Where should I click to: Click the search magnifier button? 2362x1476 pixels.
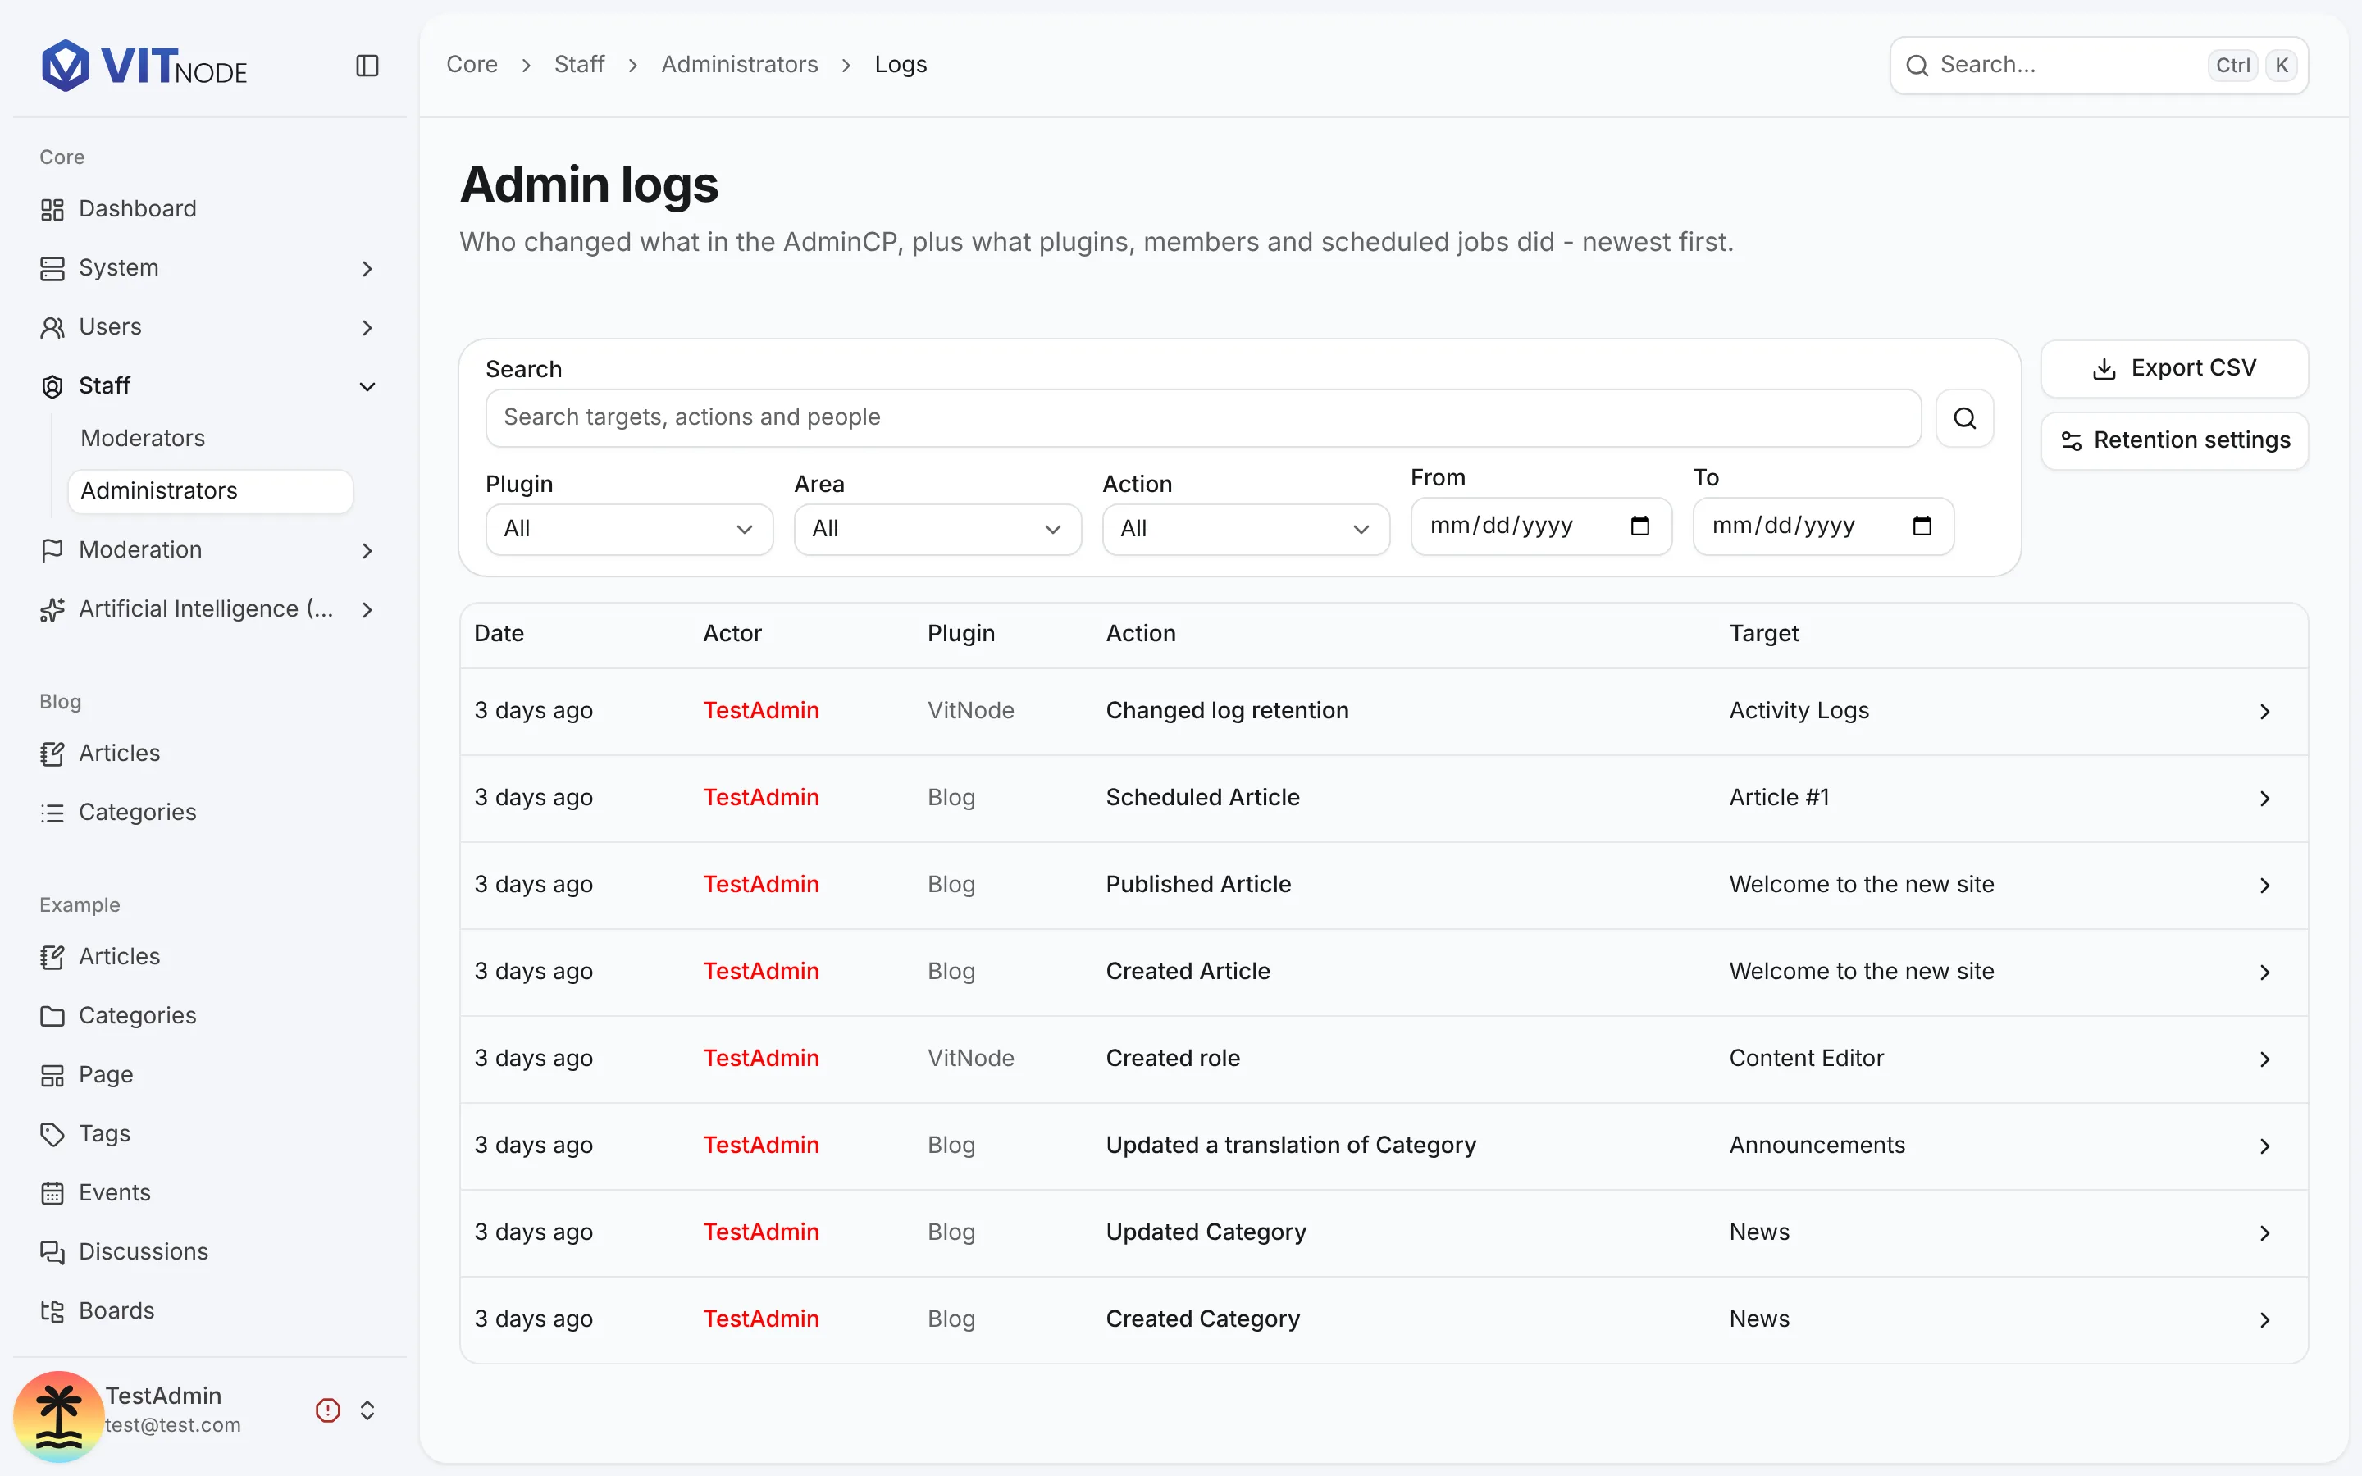[x=1965, y=418]
